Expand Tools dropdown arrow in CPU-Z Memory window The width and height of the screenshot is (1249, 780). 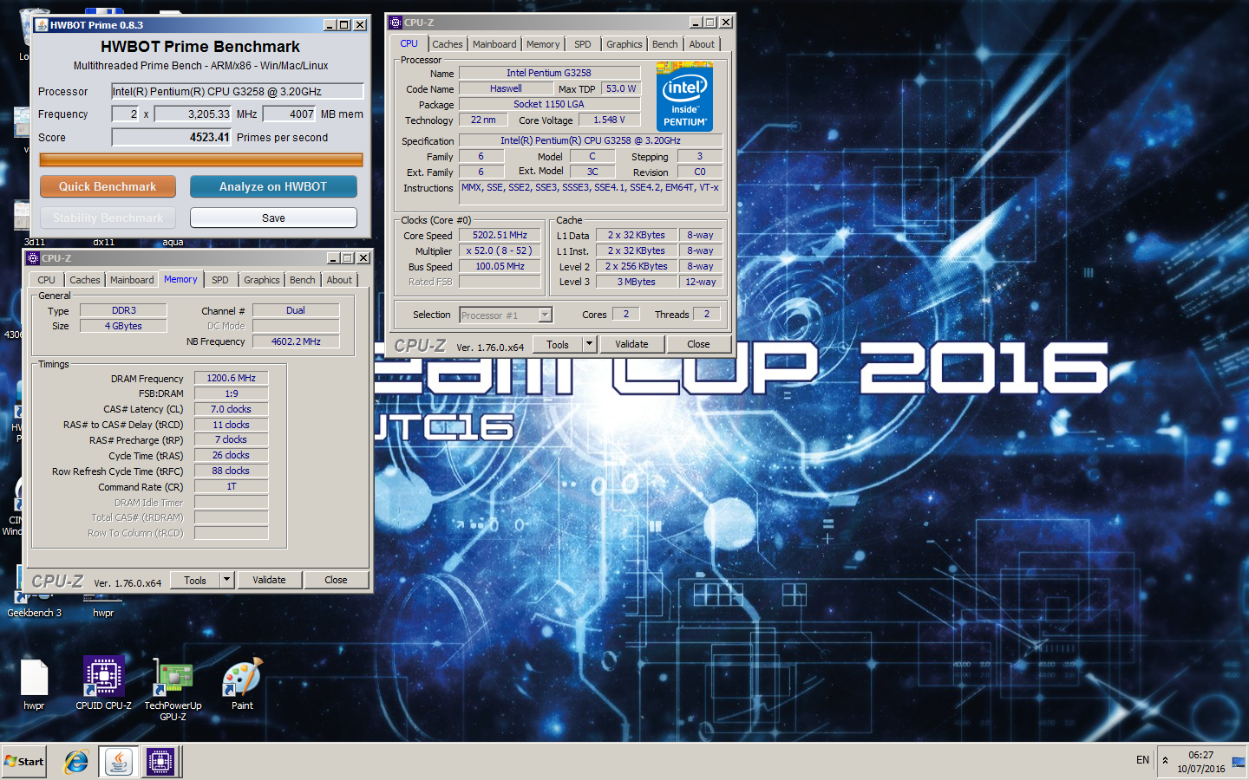[x=226, y=580]
